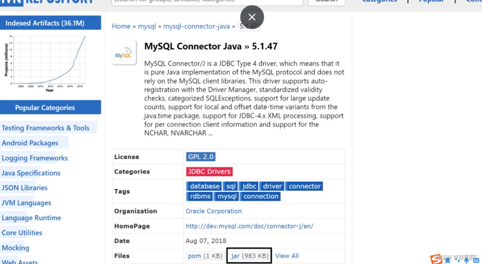Navigate to Home via breadcrumb
The width and height of the screenshot is (482, 264).
[121, 26]
